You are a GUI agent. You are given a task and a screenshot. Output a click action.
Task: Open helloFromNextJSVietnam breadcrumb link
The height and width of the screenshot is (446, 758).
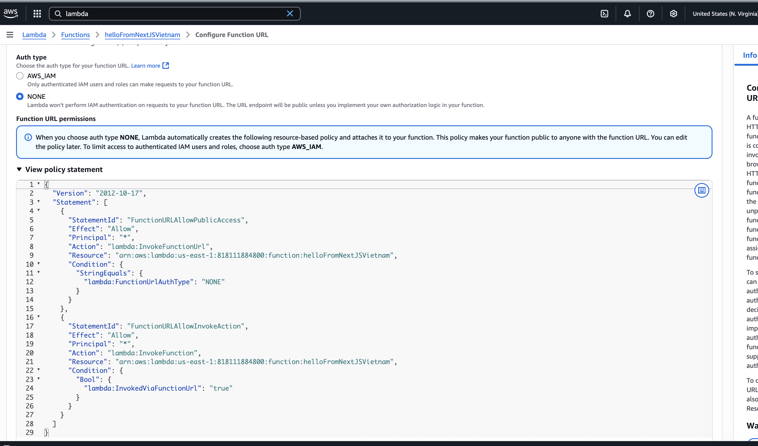[x=142, y=35]
